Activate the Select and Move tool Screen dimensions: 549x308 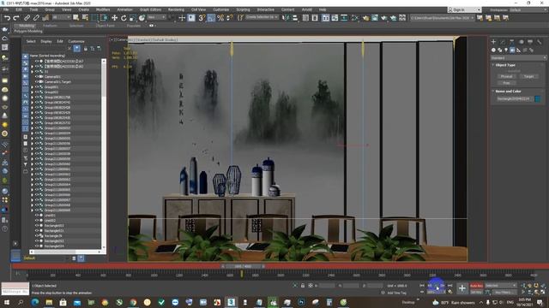[x=114, y=17]
